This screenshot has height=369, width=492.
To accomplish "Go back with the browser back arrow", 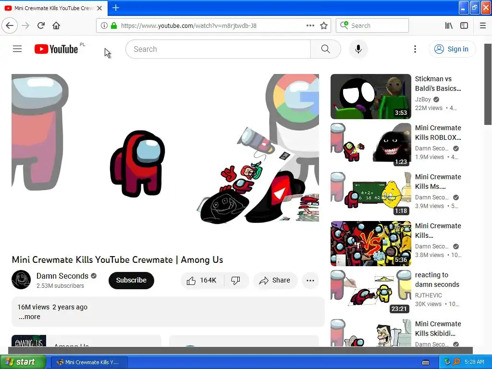I will coord(10,25).
